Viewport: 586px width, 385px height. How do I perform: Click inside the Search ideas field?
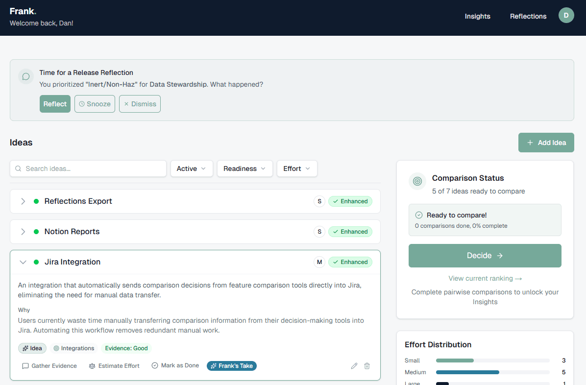[x=88, y=168]
